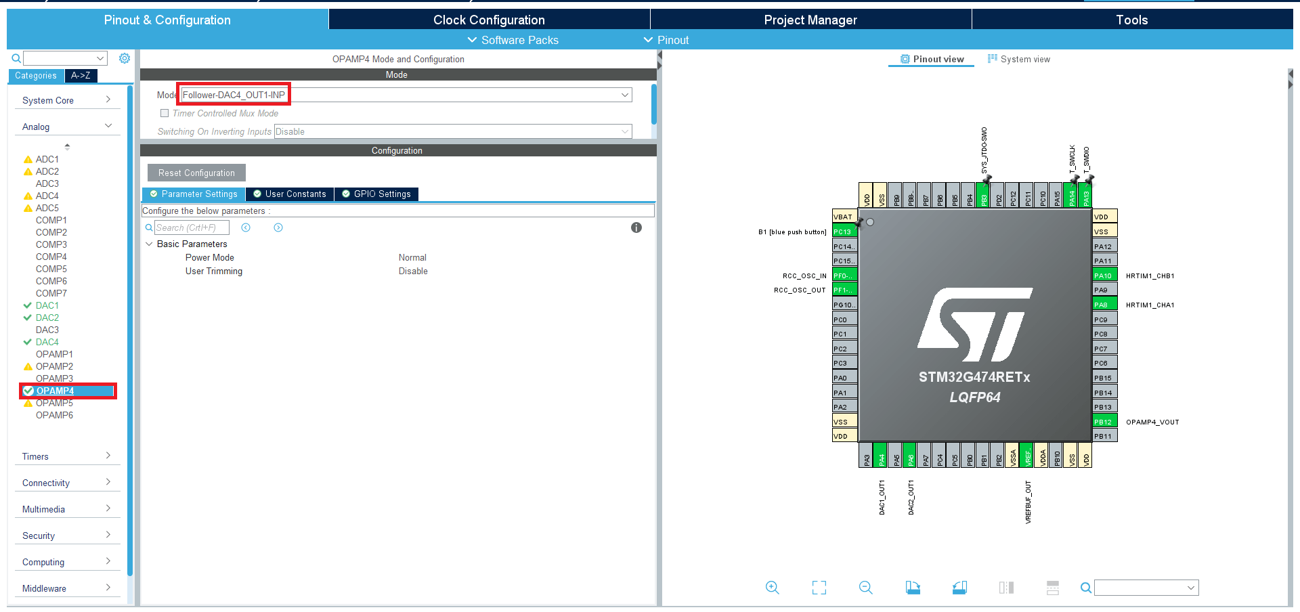
Task: Open the categories settings gear
Action: [125, 58]
